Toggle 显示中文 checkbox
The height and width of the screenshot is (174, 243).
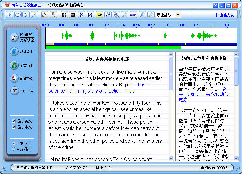coord(14,127)
